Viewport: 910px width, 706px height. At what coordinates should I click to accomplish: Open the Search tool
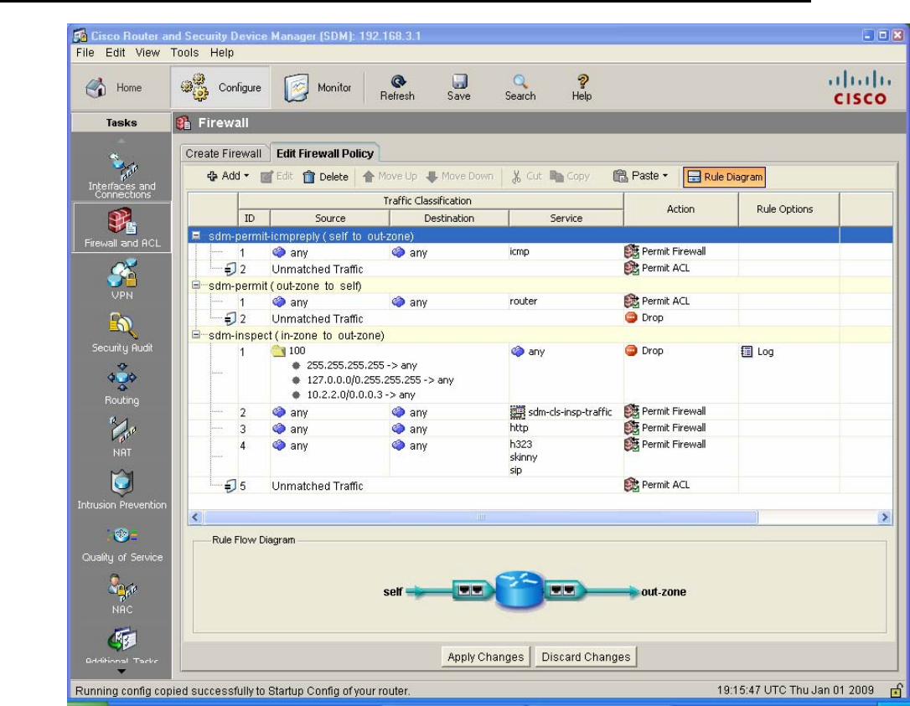tap(520, 88)
